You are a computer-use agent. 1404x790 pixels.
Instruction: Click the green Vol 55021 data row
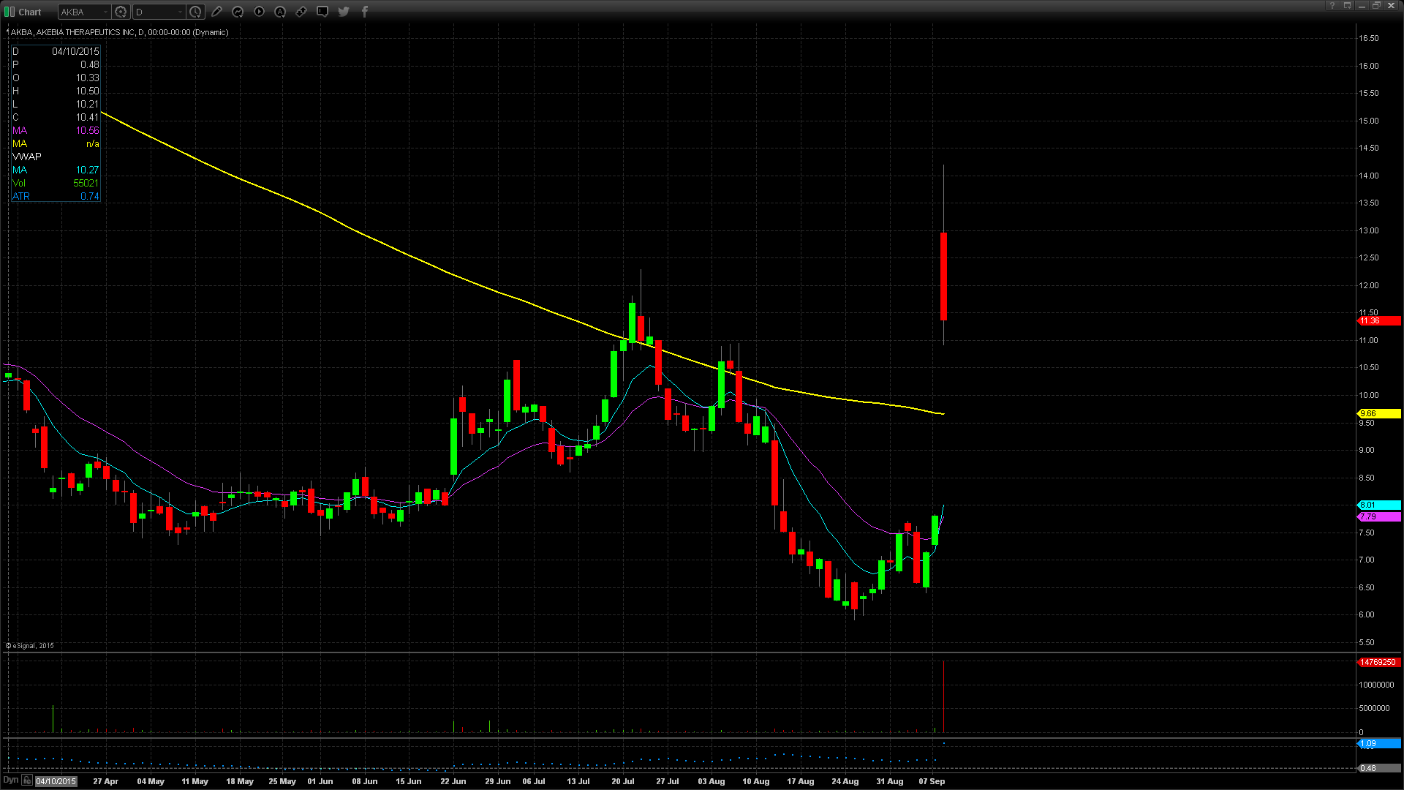tap(56, 184)
